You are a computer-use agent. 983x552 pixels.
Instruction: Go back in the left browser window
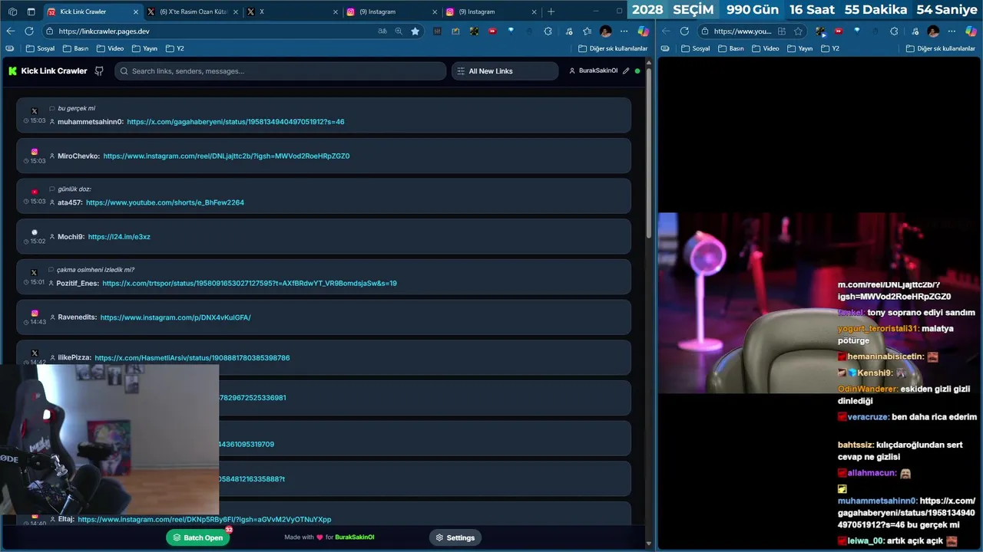click(11, 31)
